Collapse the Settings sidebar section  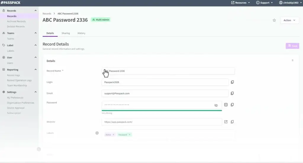(x=36, y=92)
